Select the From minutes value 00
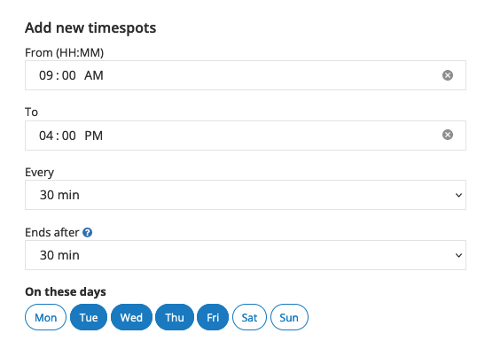The height and width of the screenshot is (341, 477). click(x=69, y=75)
